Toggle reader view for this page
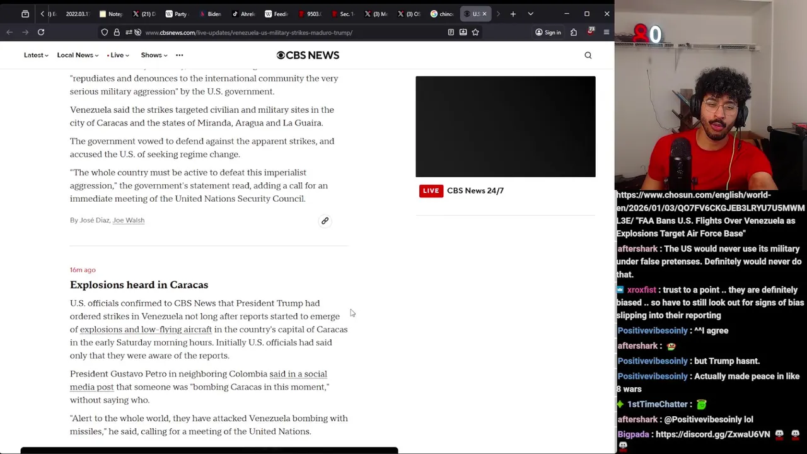This screenshot has height=454, width=807. [x=451, y=32]
